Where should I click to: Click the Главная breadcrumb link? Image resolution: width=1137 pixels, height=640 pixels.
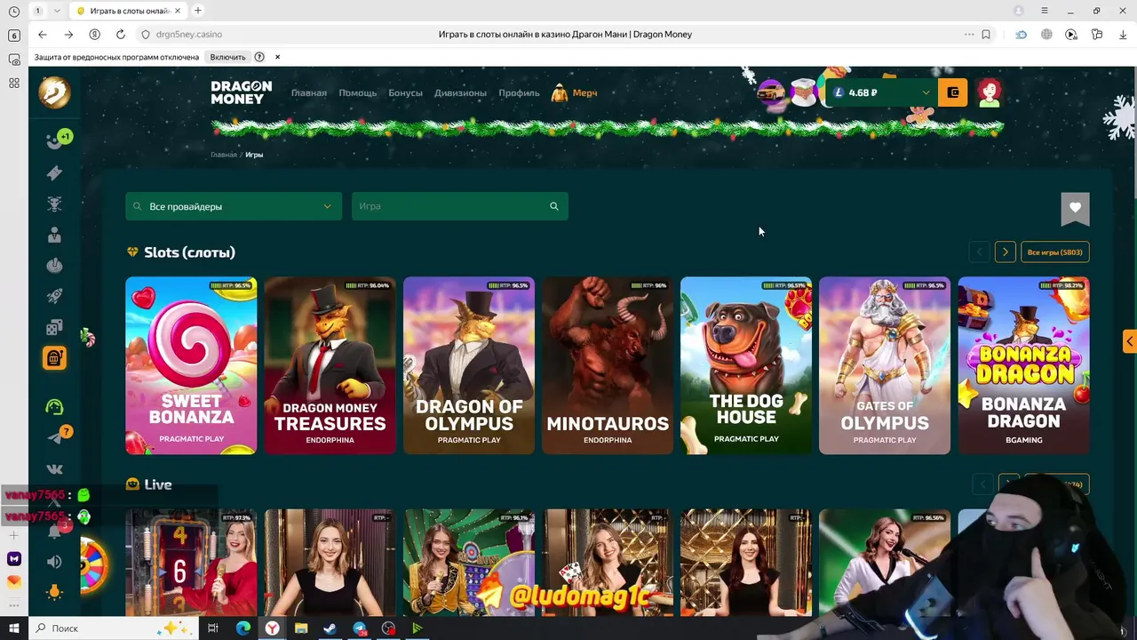[224, 155]
